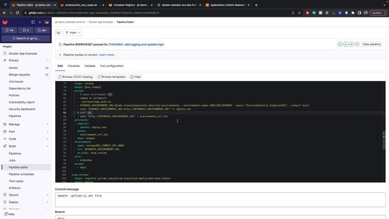Open Issues in the sidebar

pos(26,68)
